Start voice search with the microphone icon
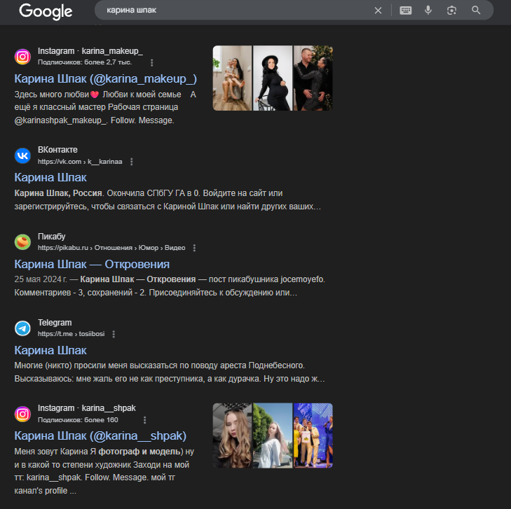 coord(428,11)
